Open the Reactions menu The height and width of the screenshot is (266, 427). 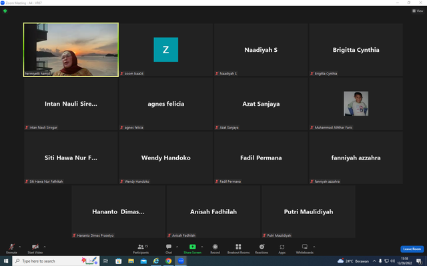[x=262, y=249]
